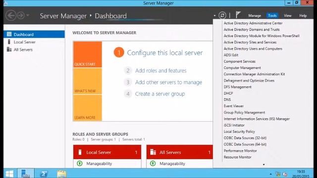Click the All Servers icon in sidebar

pyautogui.click(x=9, y=49)
